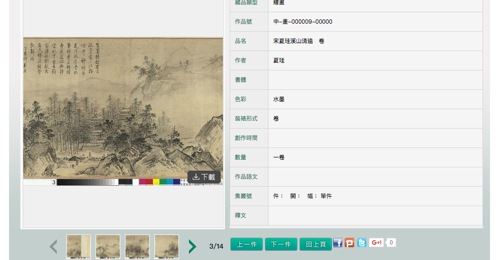This screenshot has width=500, height=260.
Task: Advance thumbnails with right green arrow
Action: tap(192, 247)
